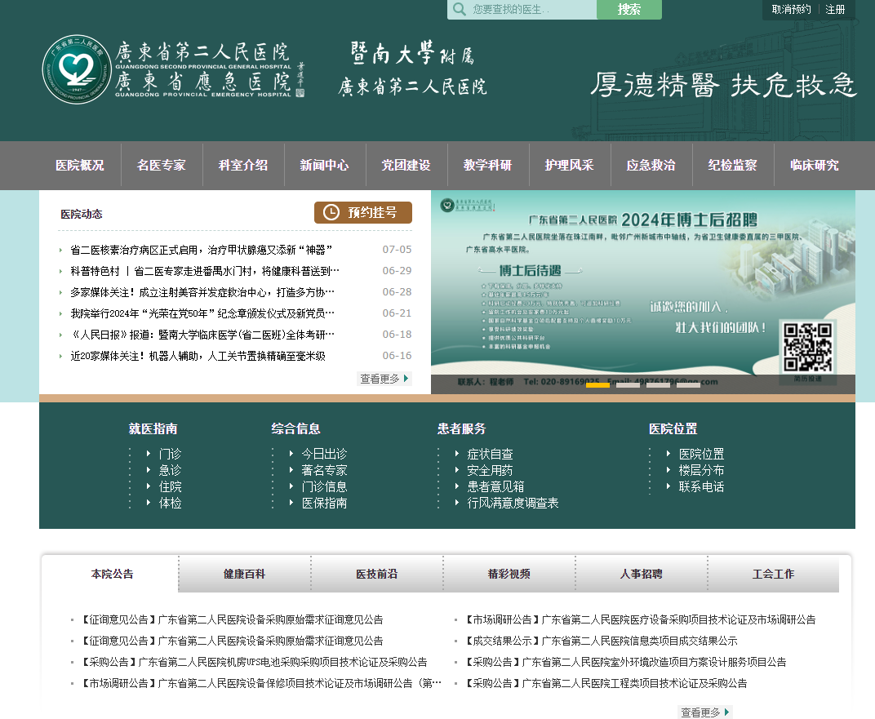Viewport: 875px width, 719px height.
Task: Open 【采购公告】室外环境改造项目方案设计 notice
Action: pos(626,662)
